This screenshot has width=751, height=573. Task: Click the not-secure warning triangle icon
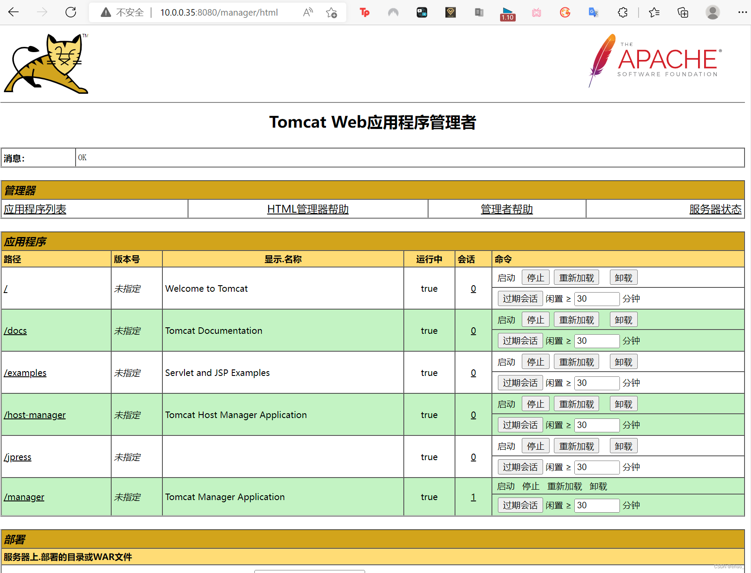105,13
